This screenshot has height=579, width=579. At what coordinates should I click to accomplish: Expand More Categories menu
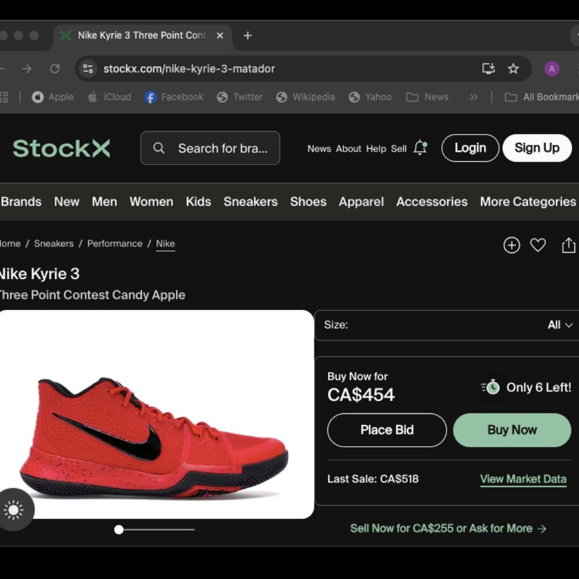528,201
